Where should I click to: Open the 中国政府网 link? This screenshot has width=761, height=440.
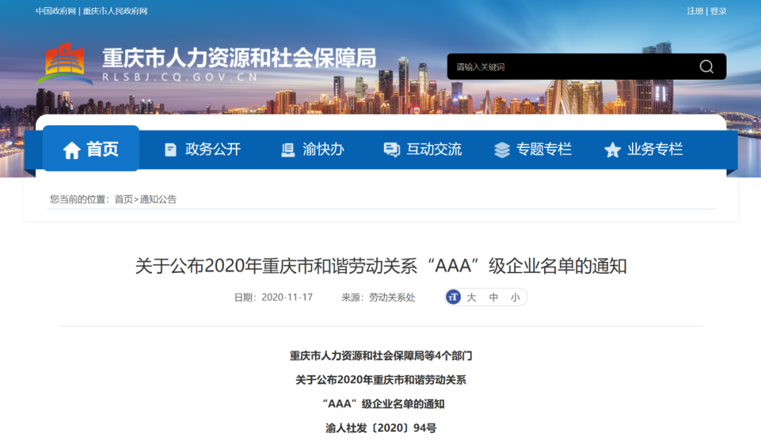tap(56, 11)
